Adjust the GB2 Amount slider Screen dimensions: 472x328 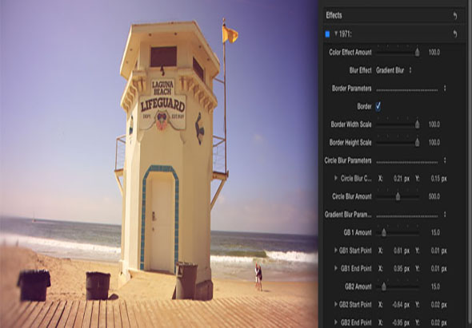pyautogui.click(x=384, y=287)
